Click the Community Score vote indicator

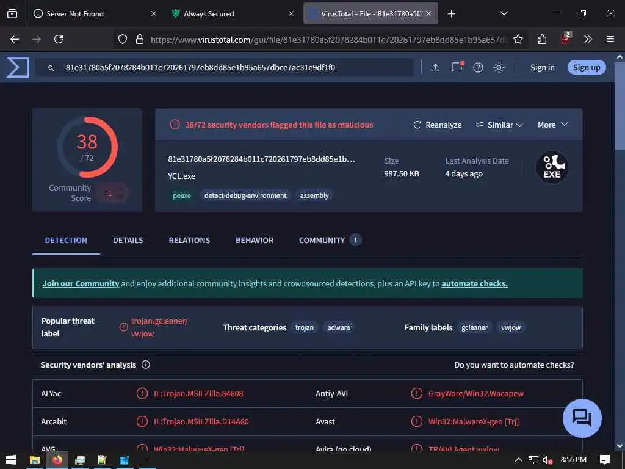[112, 193]
